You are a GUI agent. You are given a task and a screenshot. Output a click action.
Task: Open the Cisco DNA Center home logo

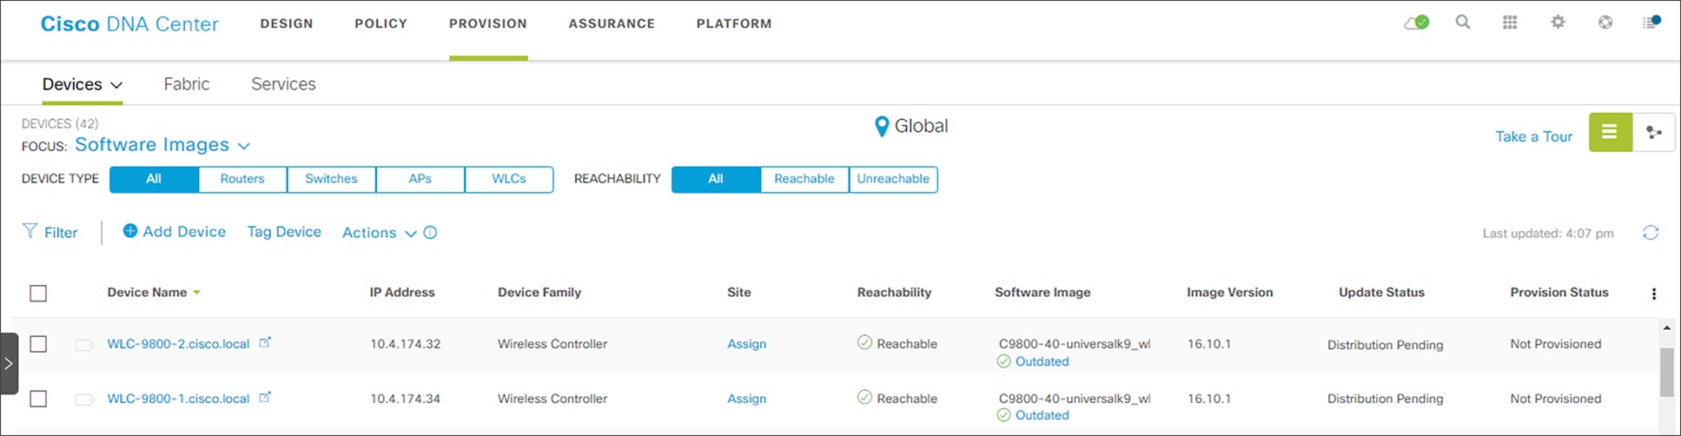pos(129,23)
